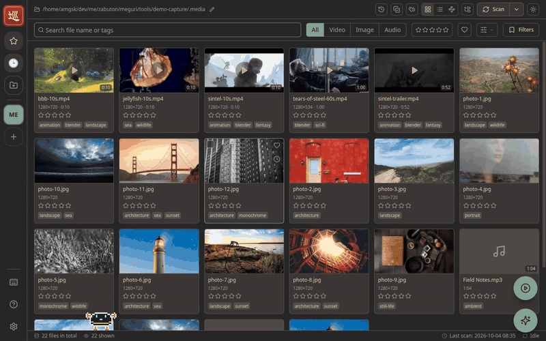Select the Audio filter tab

click(392, 30)
